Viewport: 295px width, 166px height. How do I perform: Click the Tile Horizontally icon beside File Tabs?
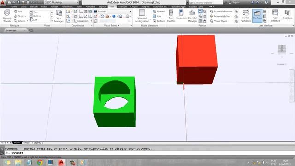pyautogui.click(x=265, y=12)
